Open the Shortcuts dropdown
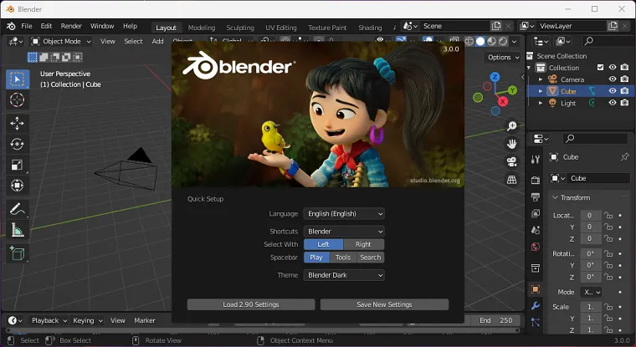This screenshot has height=347, width=636. (x=344, y=232)
